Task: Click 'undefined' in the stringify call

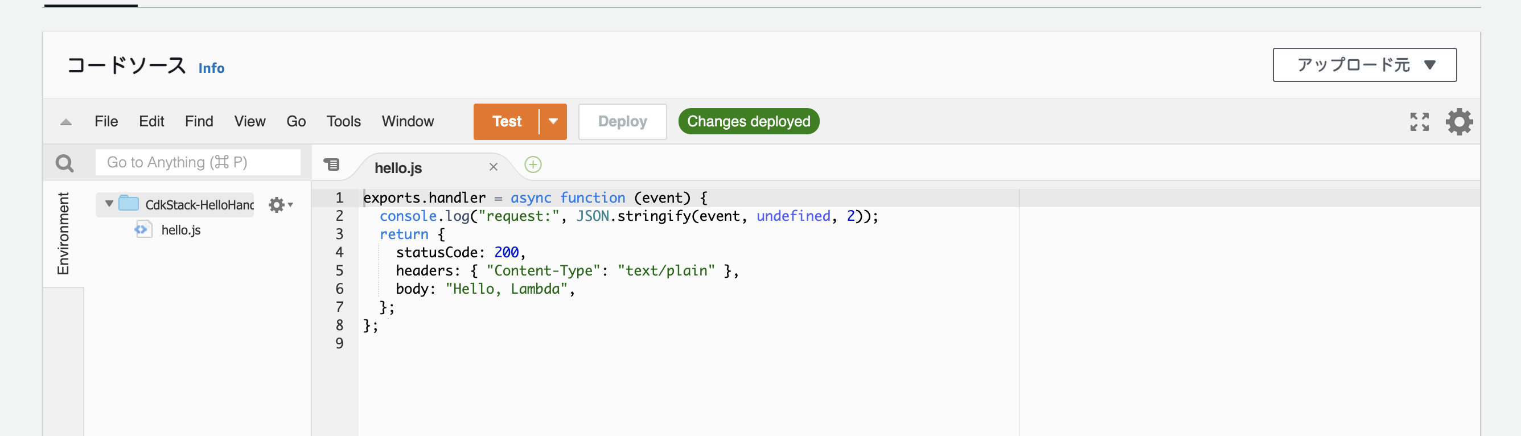Action: click(x=793, y=216)
